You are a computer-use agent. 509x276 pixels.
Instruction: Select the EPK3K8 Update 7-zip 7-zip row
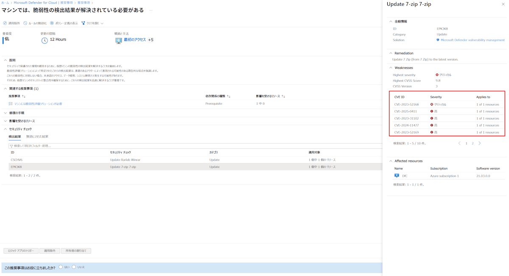click(x=195, y=167)
